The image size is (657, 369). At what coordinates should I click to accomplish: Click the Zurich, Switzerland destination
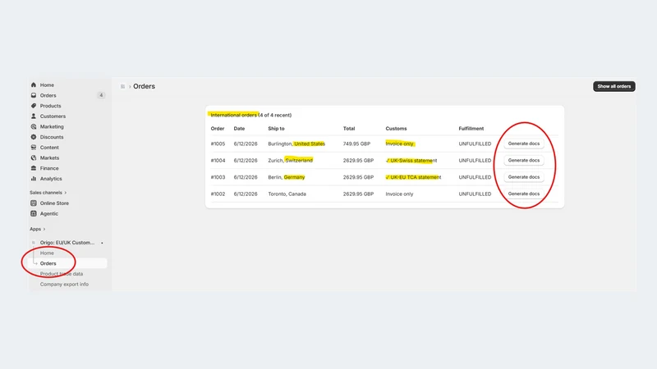pyautogui.click(x=291, y=161)
